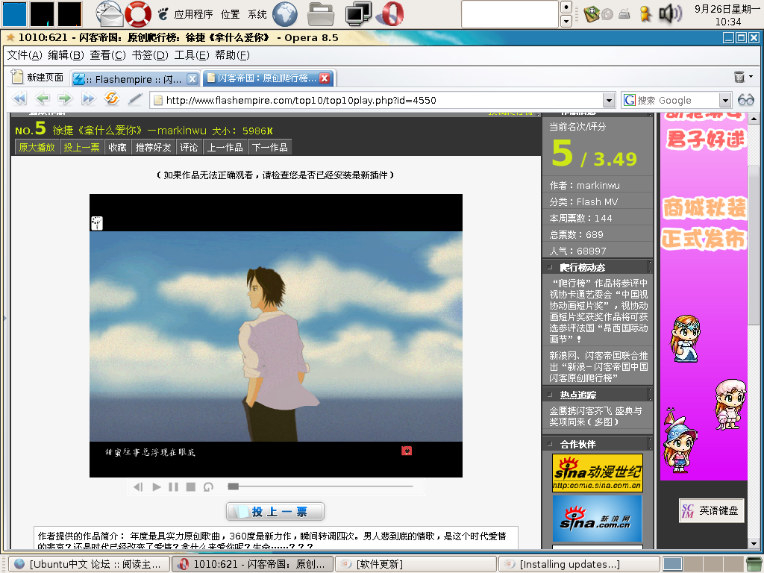
Task: Pause the flash animation
Action: click(x=173, y=486)
